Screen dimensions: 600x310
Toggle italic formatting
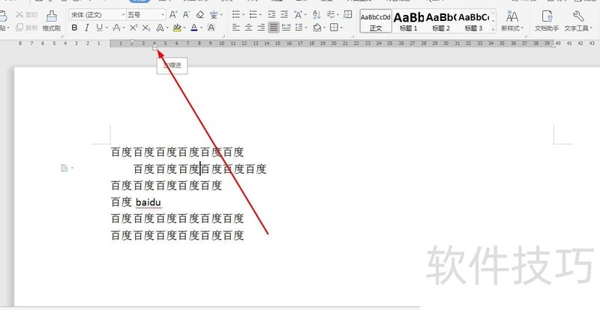(x=87, y=28)
